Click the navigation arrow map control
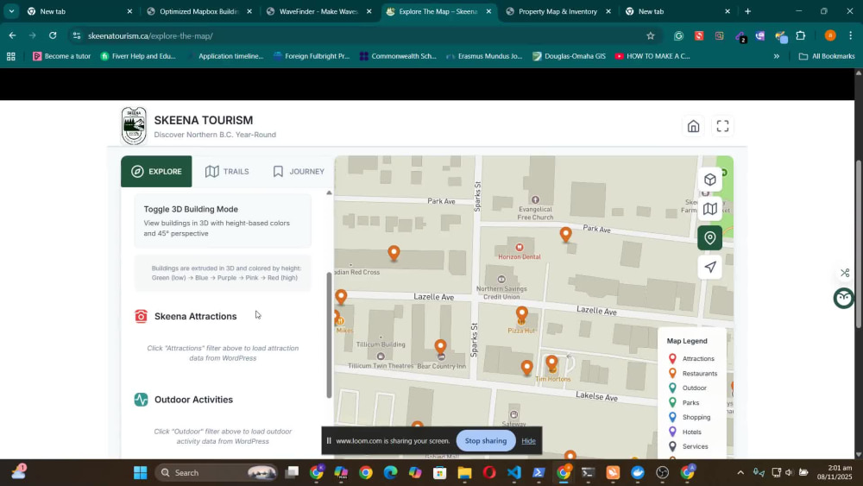This screenshot has height=486, width=863. pyautogui.click(x=710, y=267)
